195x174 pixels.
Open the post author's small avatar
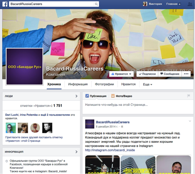click(x=90, y=124)
